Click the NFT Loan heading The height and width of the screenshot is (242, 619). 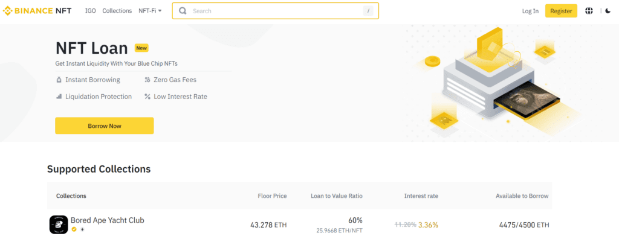coord(92,48)
